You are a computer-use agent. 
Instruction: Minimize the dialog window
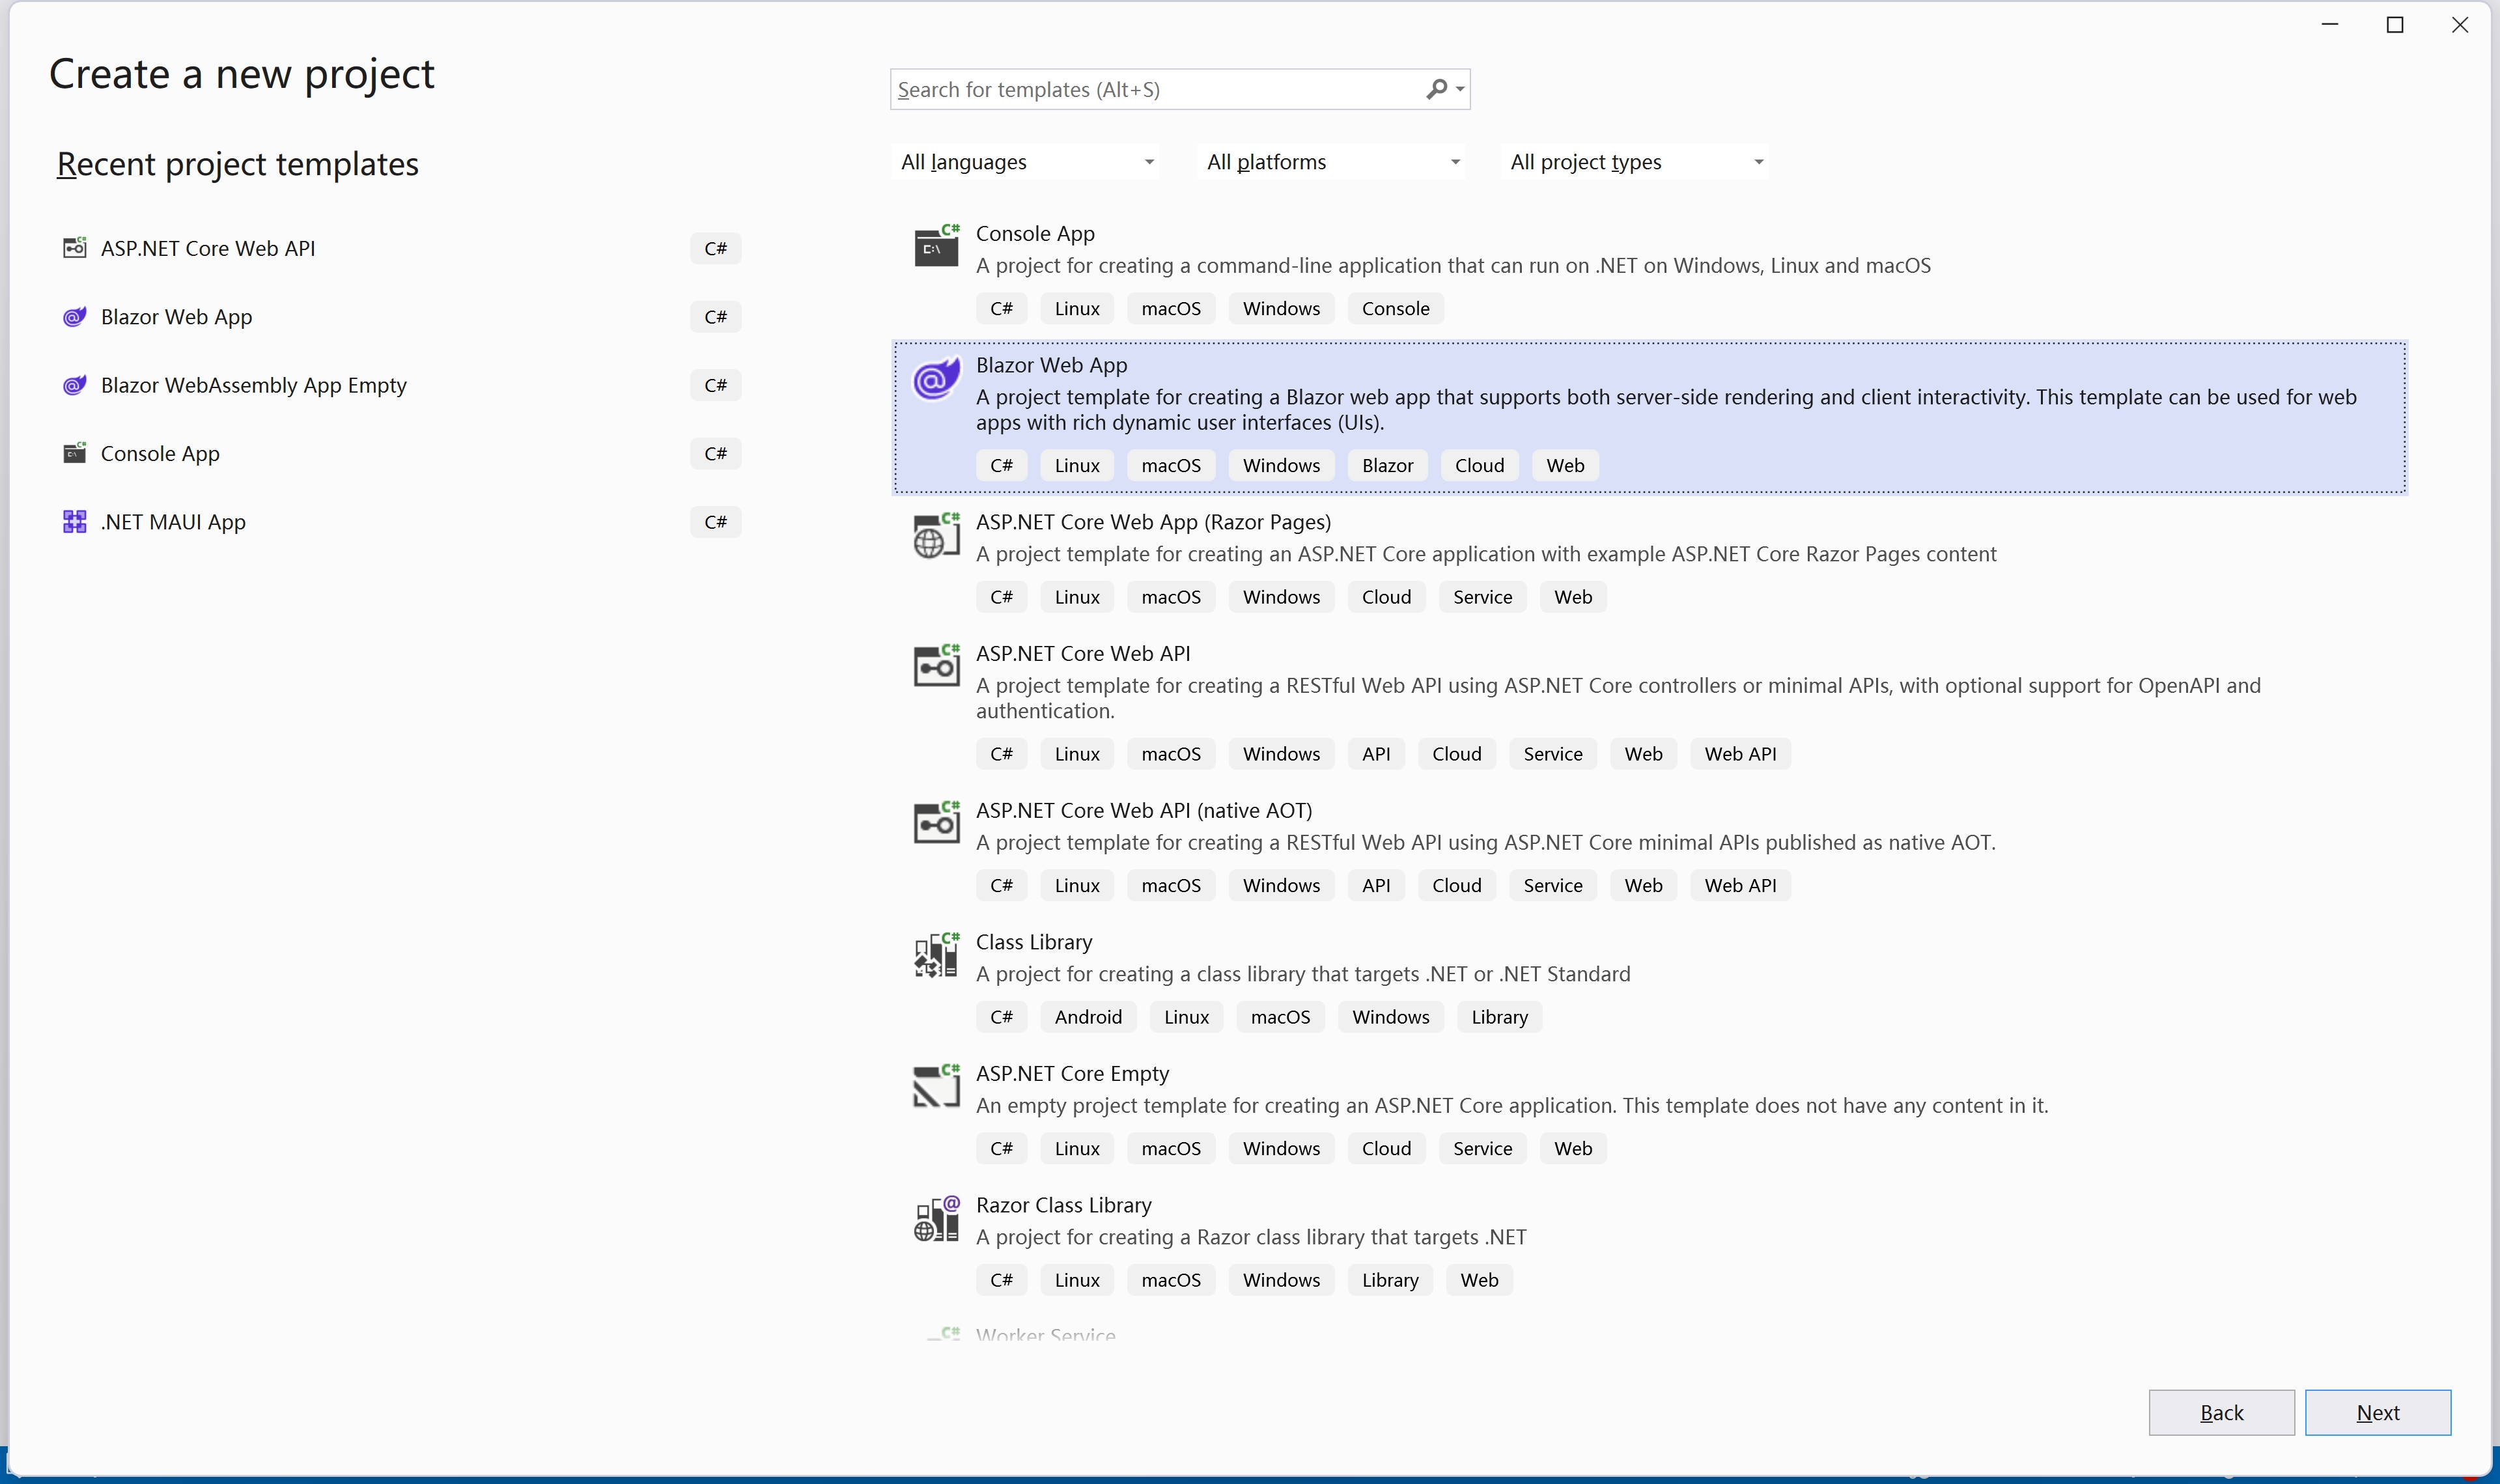[2330, 25]
